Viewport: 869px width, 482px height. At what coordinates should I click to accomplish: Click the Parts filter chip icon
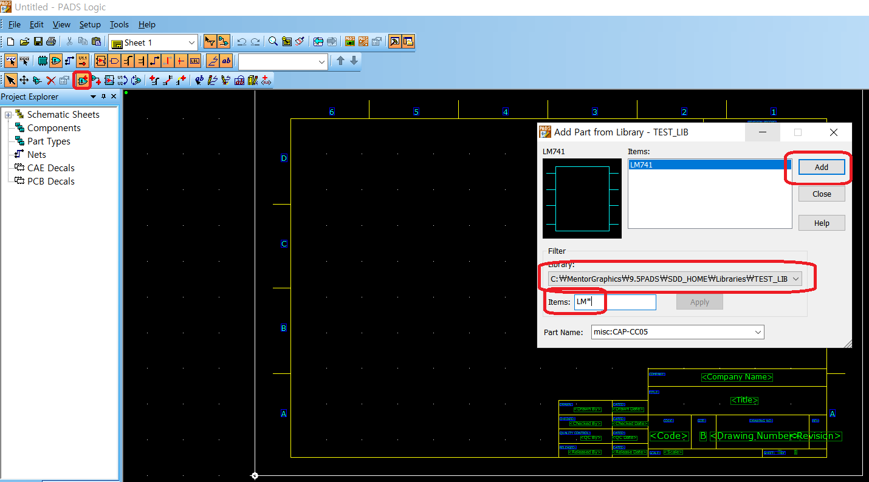pos(43,61)
